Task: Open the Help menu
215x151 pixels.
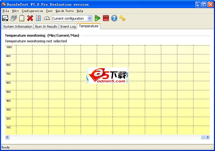Action: (x=80, y=11)
